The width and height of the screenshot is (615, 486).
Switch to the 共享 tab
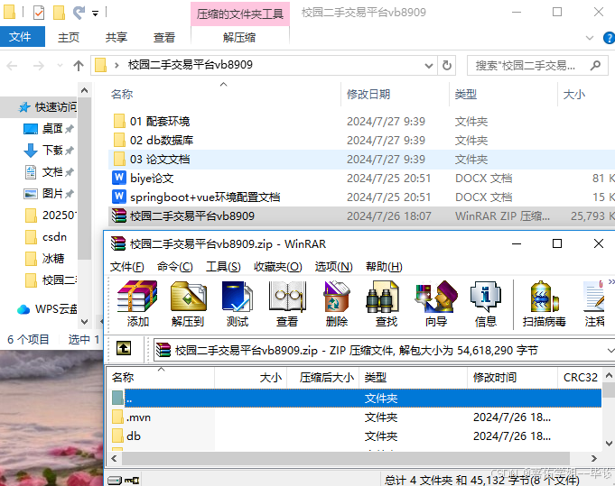point(116,38)
